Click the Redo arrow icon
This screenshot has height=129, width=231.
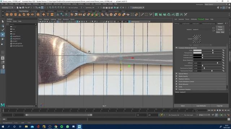pos(29,8)
